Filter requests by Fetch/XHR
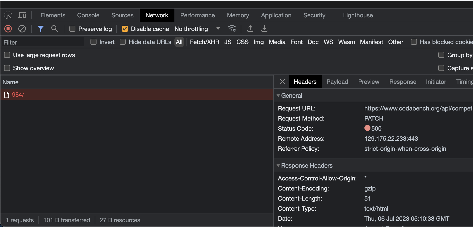 (204, 42)
